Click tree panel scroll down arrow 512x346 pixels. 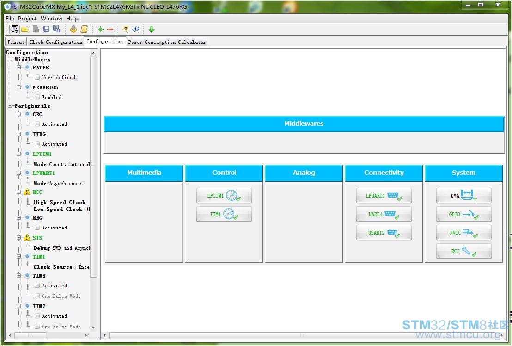(x=93, y=327)
